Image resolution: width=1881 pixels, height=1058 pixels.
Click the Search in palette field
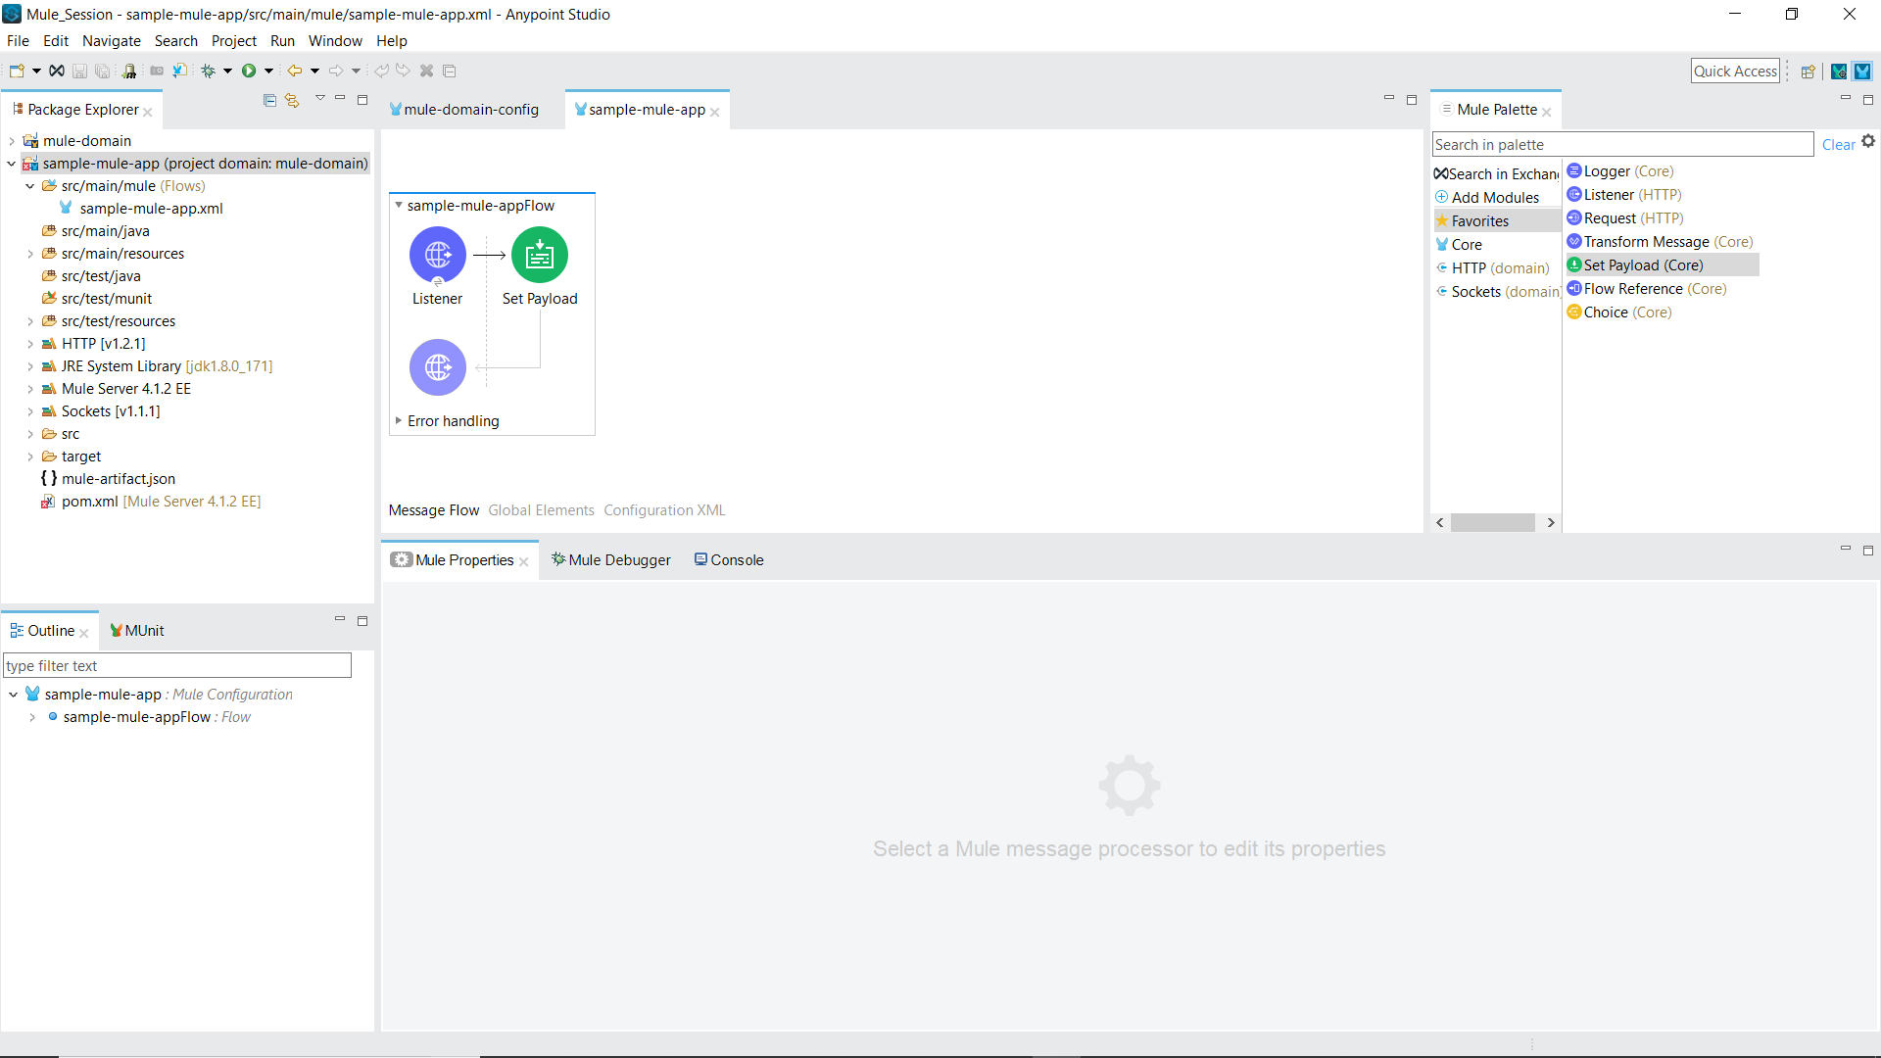(x=1621, y=145)
